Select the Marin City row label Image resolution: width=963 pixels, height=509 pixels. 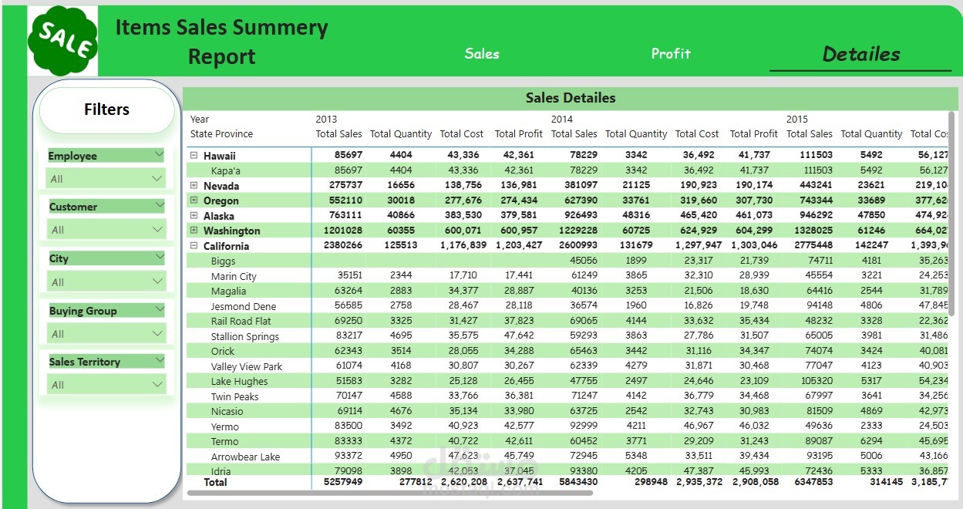click(x=234, y=276)
